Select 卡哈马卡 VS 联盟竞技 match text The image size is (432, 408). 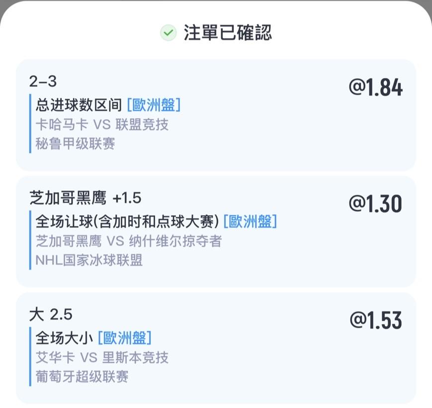click(102, 124)
